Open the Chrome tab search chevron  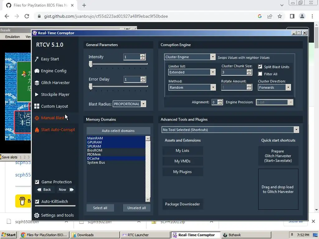[x=282, y=5]
